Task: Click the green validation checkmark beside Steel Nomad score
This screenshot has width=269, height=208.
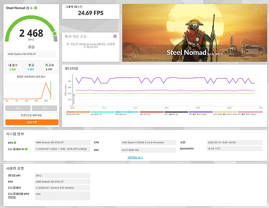Action: (36, 8)
